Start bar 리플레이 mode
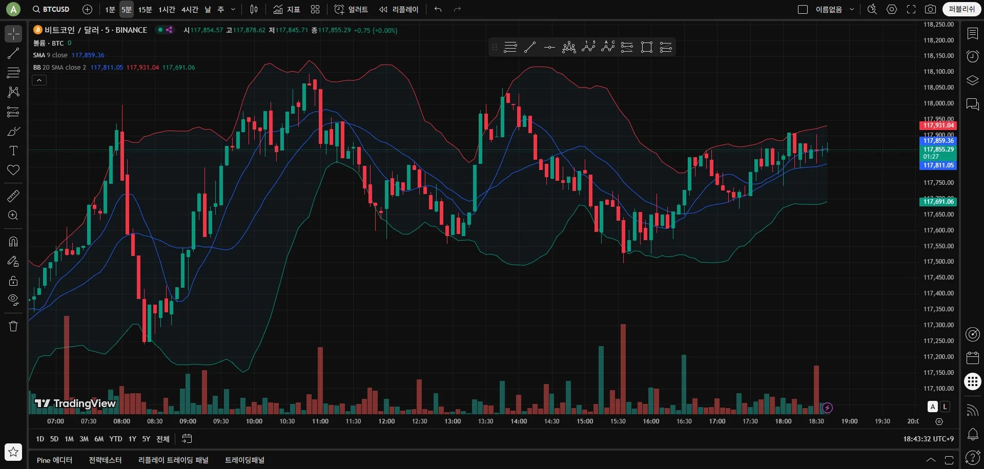This screenshot has width=984, height=469. pos(399,9)
